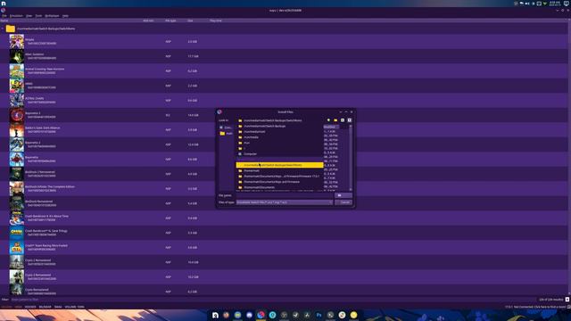Click the Bayonetta 3 cover icon
Viewport: 571px width, 321px height.
[x=16, y=115]
